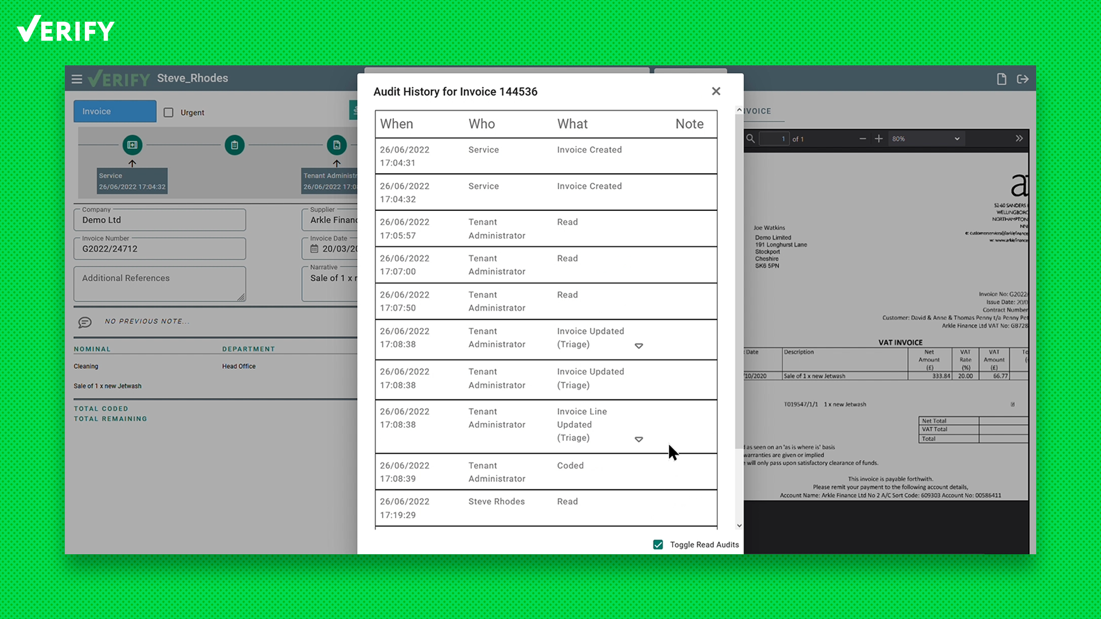Open notes via the speech bubble icon
This screenshot has height=619, width=1101.
tap(85, 322)
